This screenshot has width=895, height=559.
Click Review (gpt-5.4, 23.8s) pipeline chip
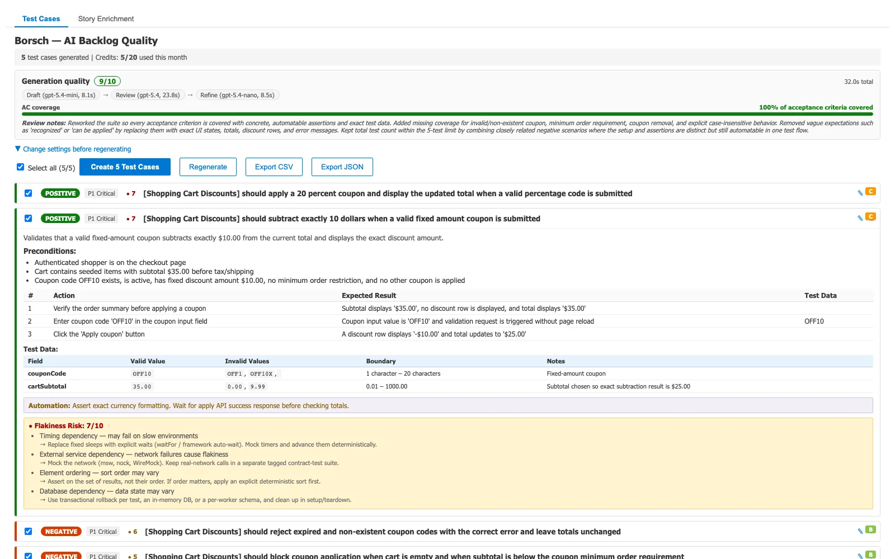click(x=148, y=95)
